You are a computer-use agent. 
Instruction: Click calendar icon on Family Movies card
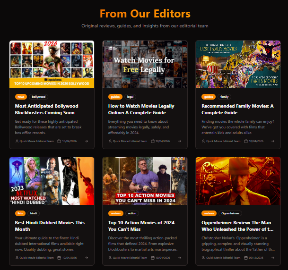246,141
